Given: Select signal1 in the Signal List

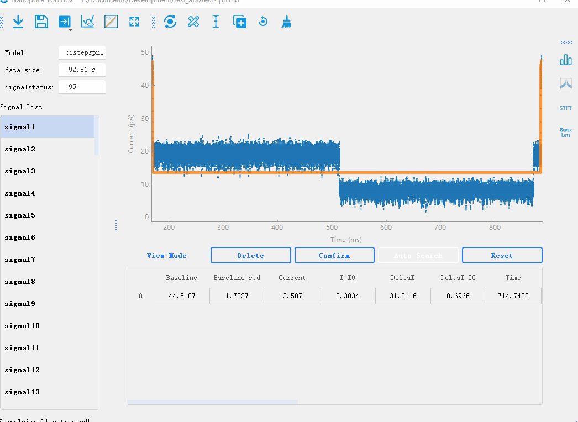Looking at the screenshot, I should click(47, 127).
